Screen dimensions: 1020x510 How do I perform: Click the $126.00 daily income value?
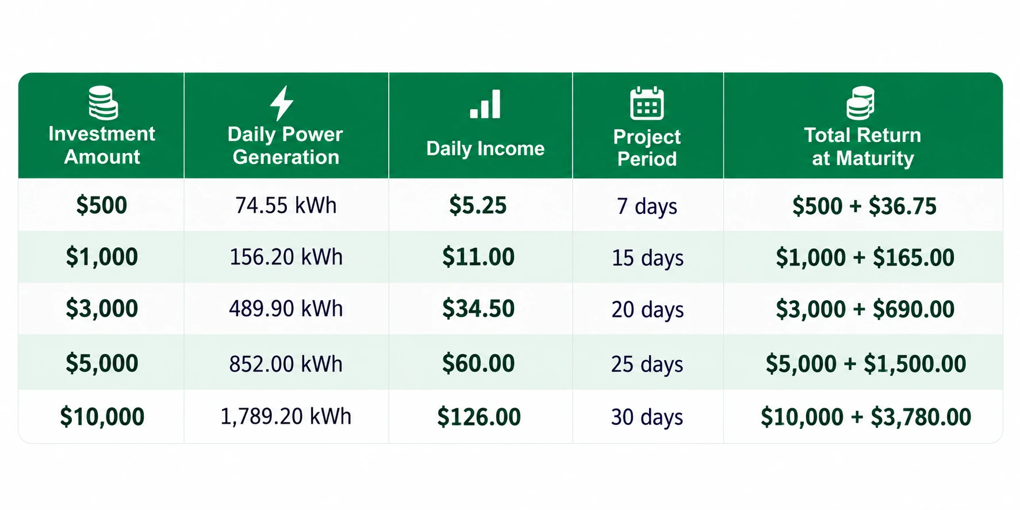tap(479, 417)
